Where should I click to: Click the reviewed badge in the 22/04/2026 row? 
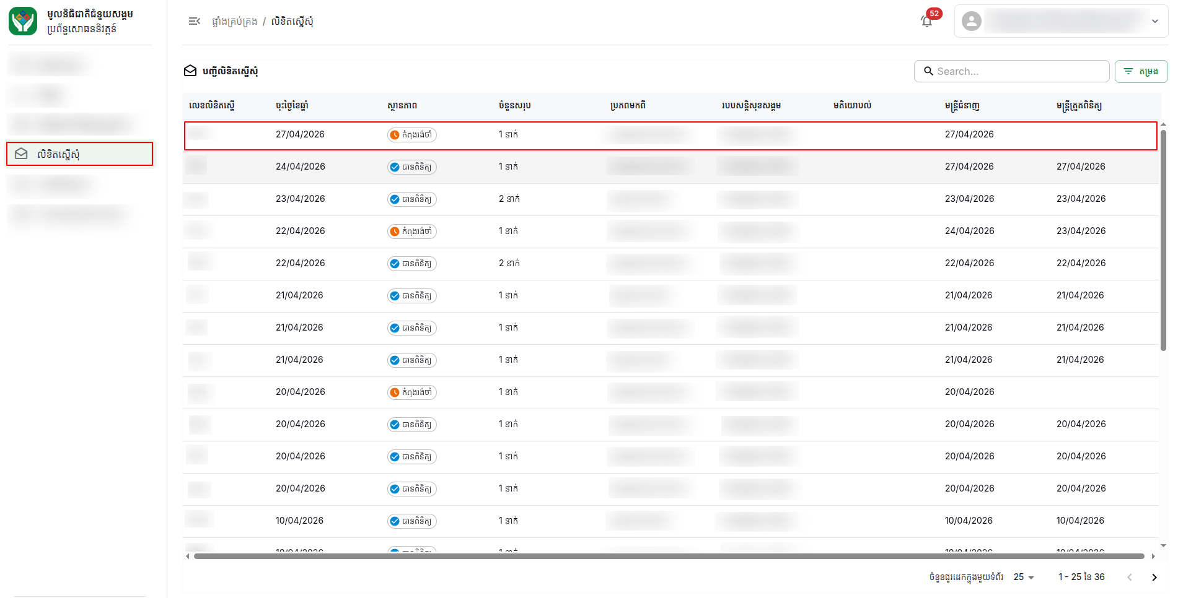412,263
